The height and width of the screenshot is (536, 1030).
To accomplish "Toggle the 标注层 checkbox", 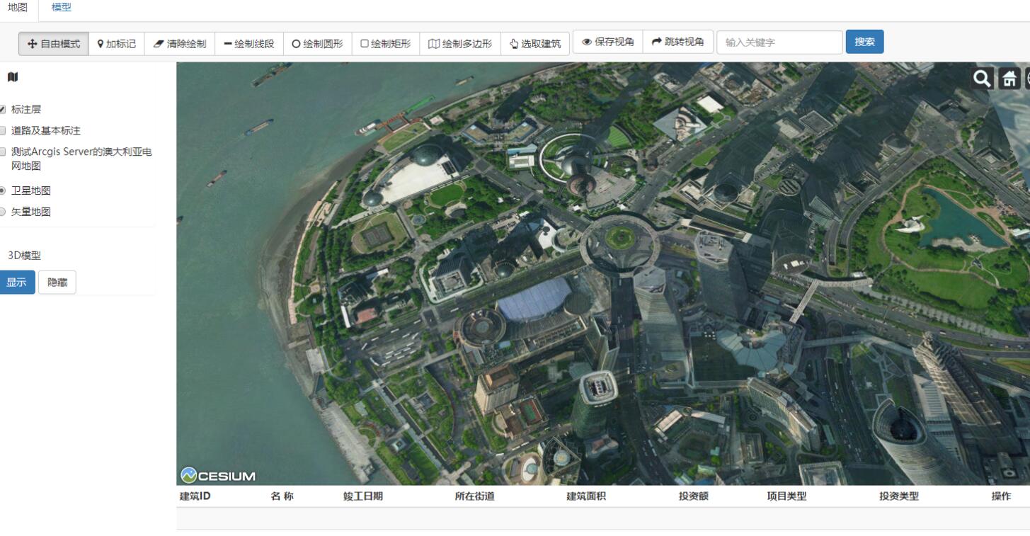I will pos(2,110).
